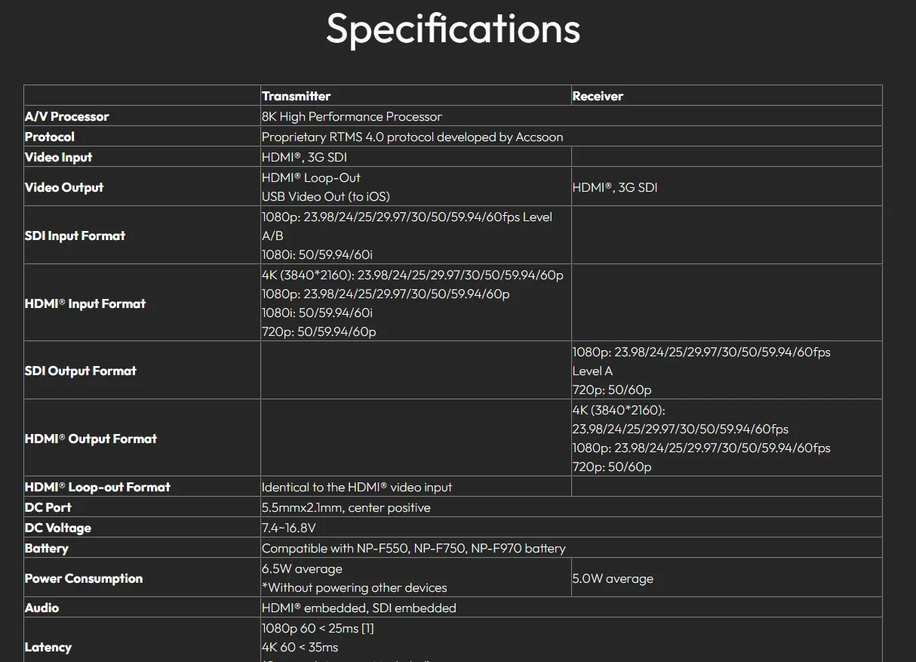
Task: Click the A/V Processor row label
Action: pyautogui.click(x=66, y=116)
